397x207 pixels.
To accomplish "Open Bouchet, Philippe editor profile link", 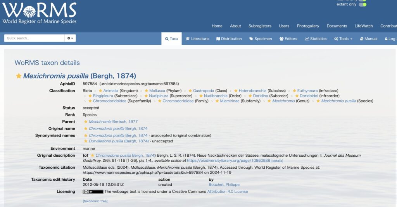I will 224,185.
